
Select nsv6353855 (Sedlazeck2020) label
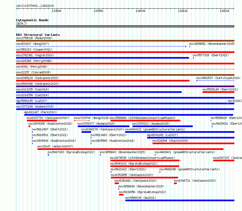[x=132, y=175]
